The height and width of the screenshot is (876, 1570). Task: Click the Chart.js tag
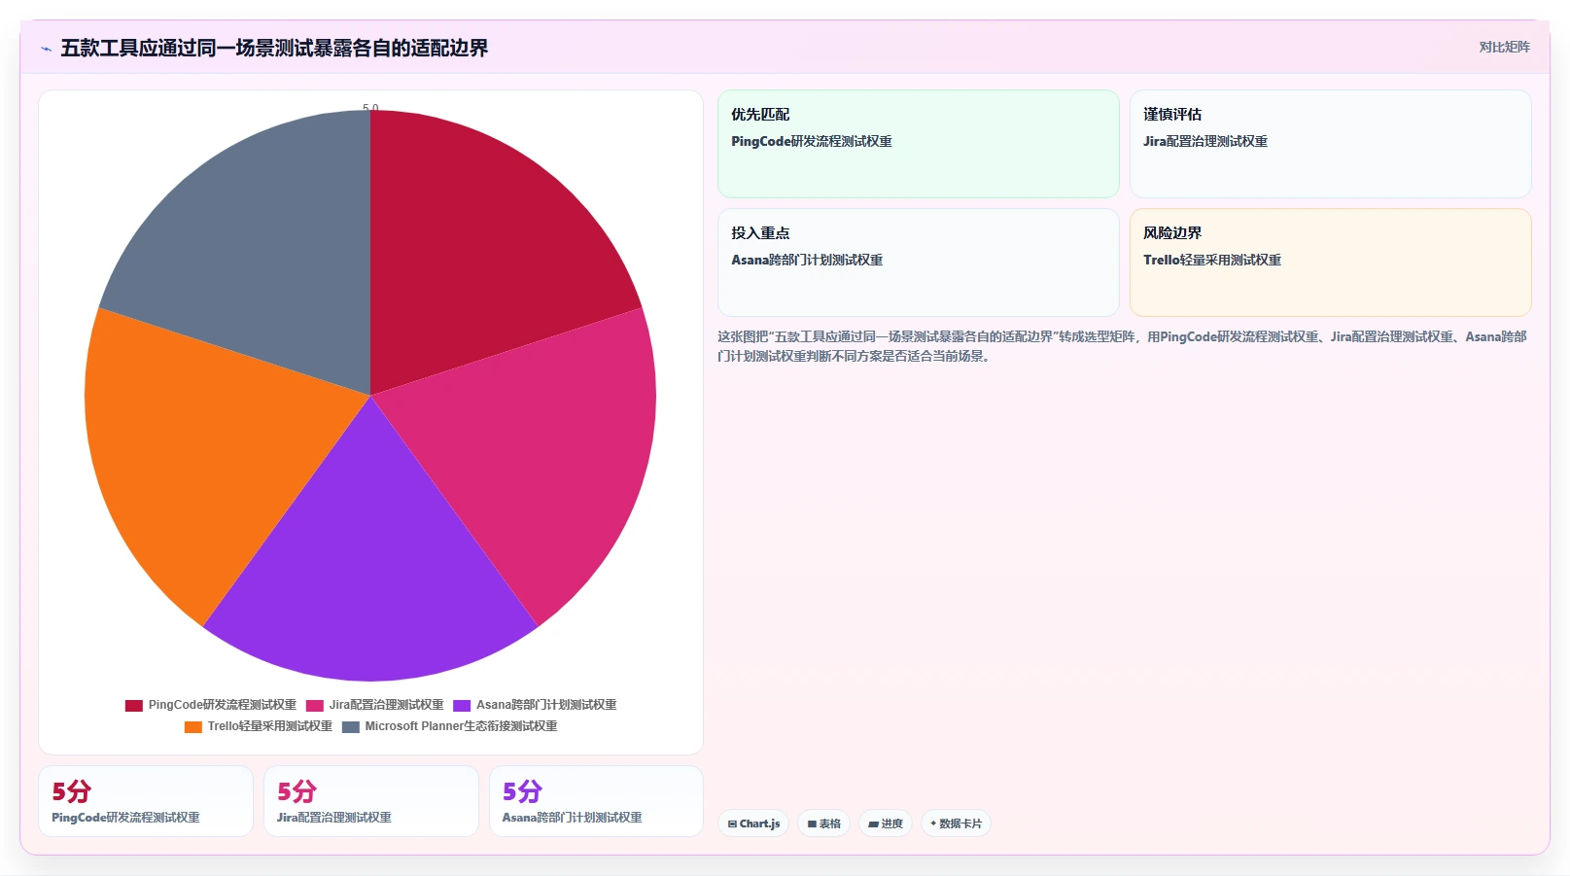753,823
